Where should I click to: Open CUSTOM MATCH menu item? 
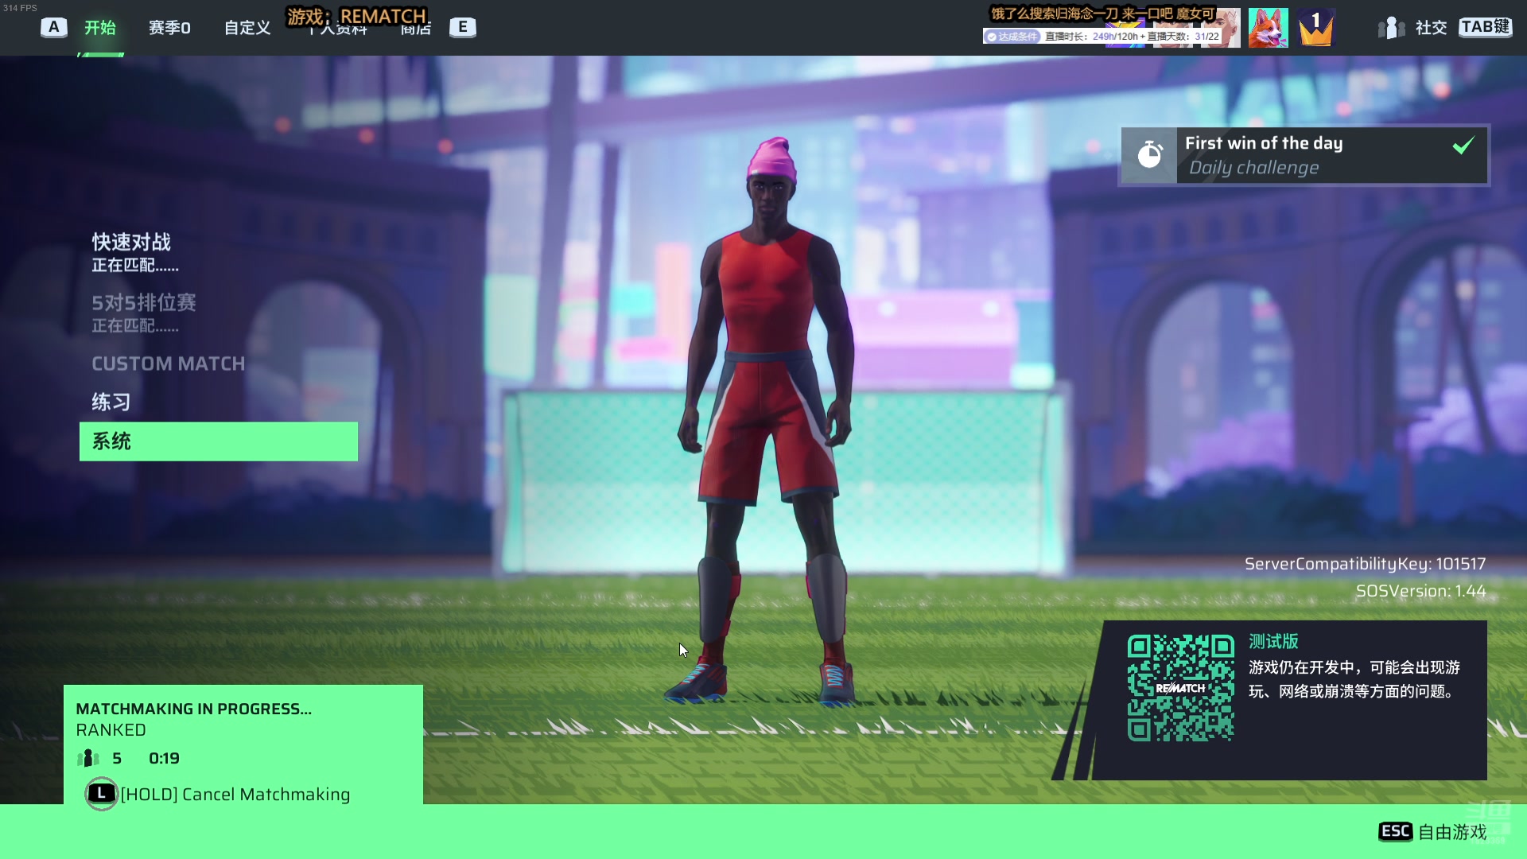coord(168,363)
